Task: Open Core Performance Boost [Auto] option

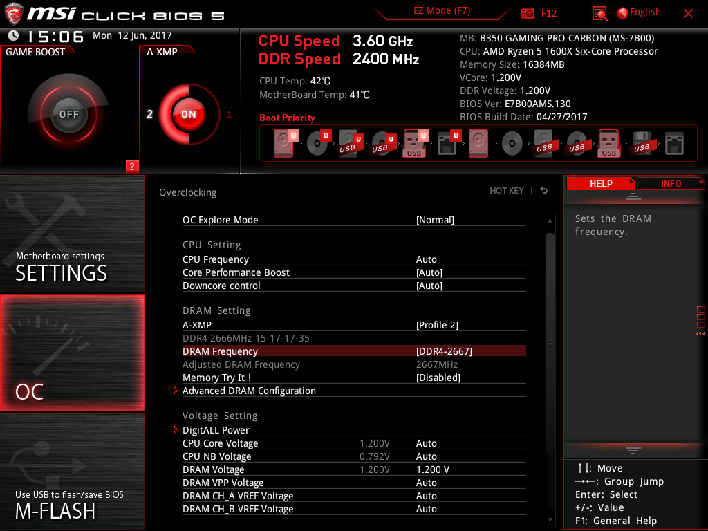Action: click(354, 272)
